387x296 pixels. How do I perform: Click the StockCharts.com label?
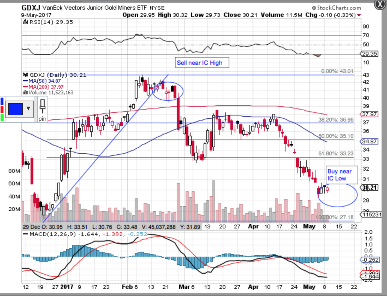click(337, 8)
